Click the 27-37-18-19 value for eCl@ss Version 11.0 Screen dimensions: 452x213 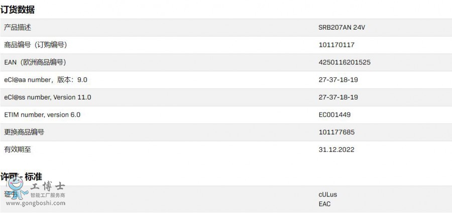click(338, 97)
